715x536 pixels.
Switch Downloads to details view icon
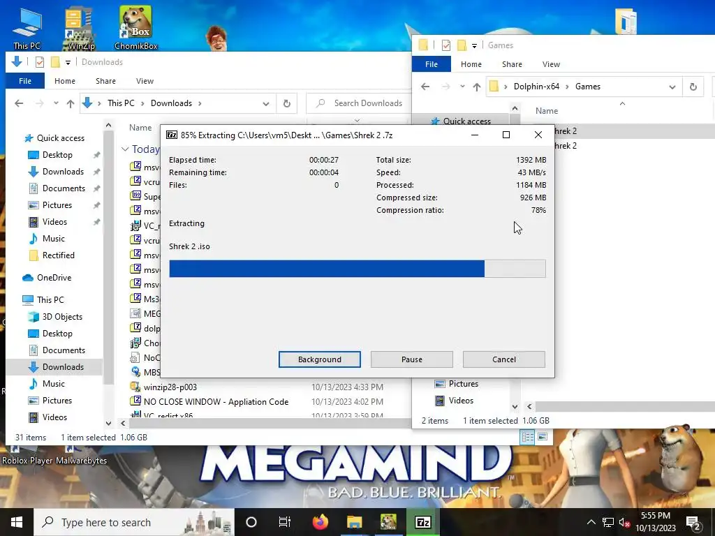528,437
